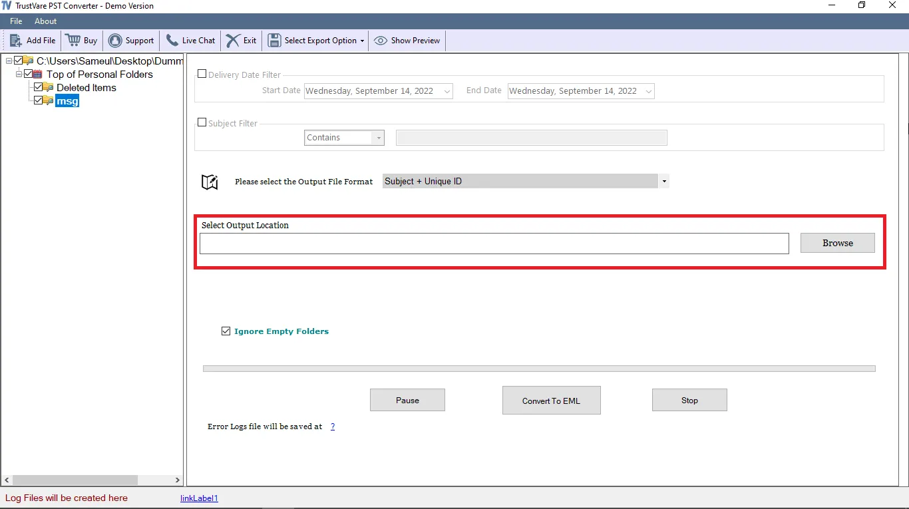909x509 pixels.
Task: Open the Subject + Unique ID format dropdown
Action: (x=663, y=181)
